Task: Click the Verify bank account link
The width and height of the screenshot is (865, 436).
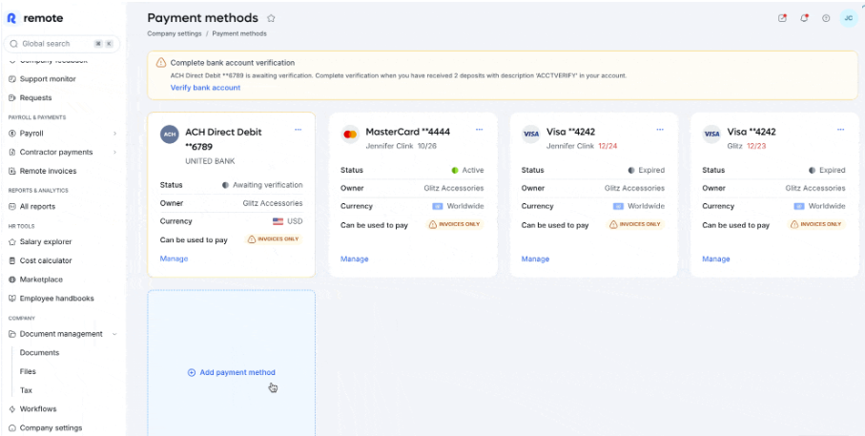Action: (205, 88)
